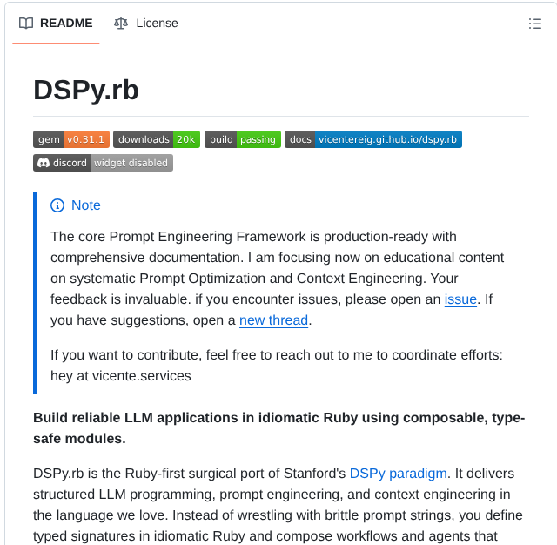Click the downloads 20k badge
The image size is (557, 545).
(x=157, y=139)
